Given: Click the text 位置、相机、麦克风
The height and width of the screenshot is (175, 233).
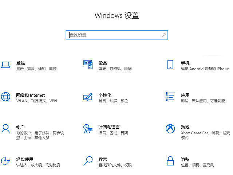Looking at the screenshot, I should click(197, 165).
